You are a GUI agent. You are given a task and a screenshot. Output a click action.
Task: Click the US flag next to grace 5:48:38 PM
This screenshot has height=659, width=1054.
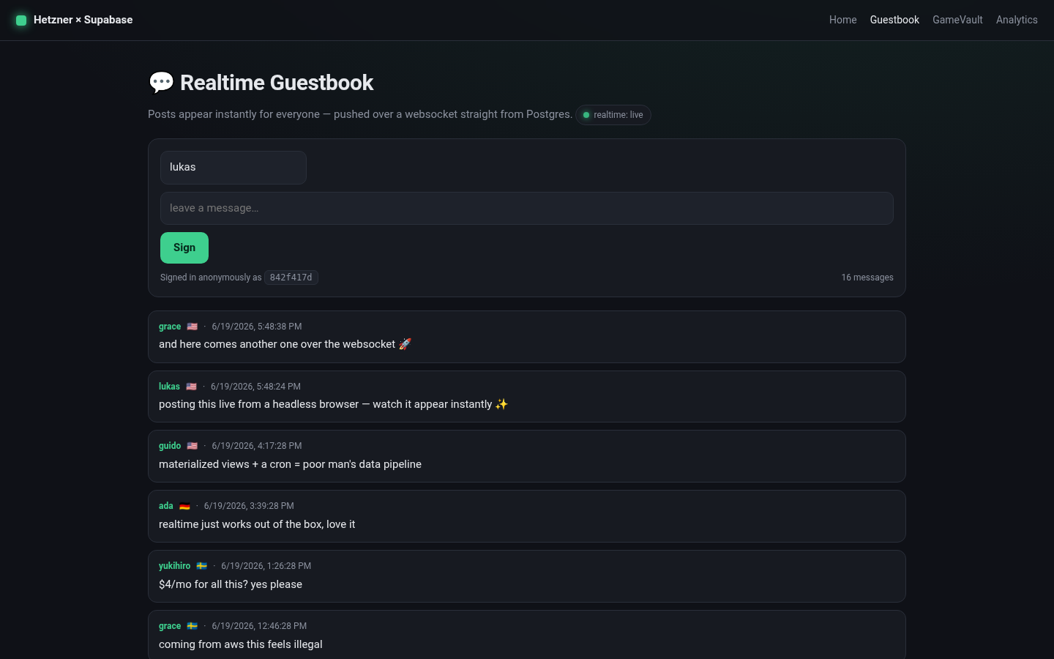[x=192, y=327]
